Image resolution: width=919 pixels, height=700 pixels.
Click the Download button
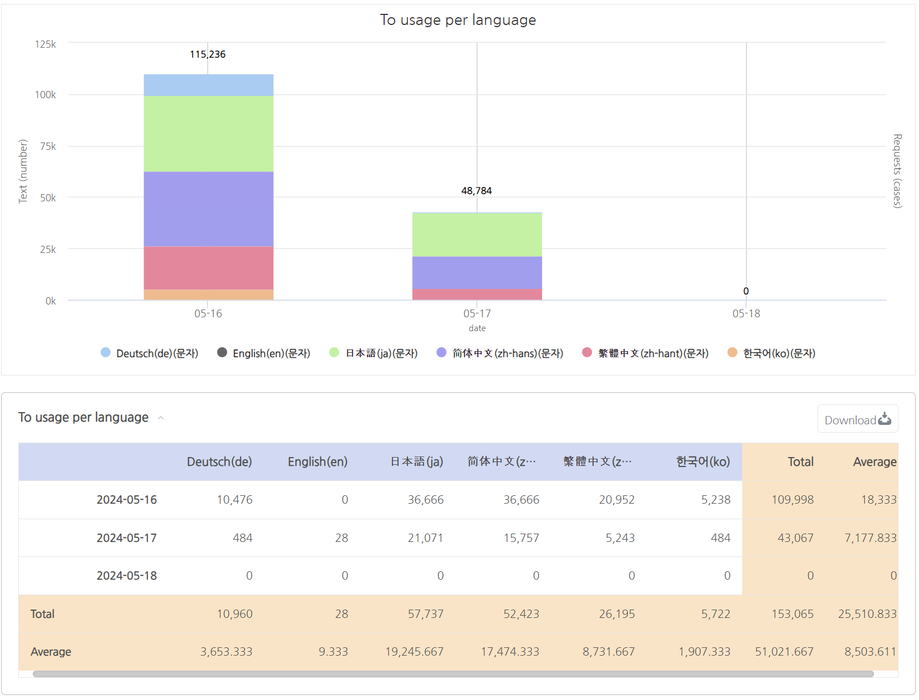click(x=857, y=419)
